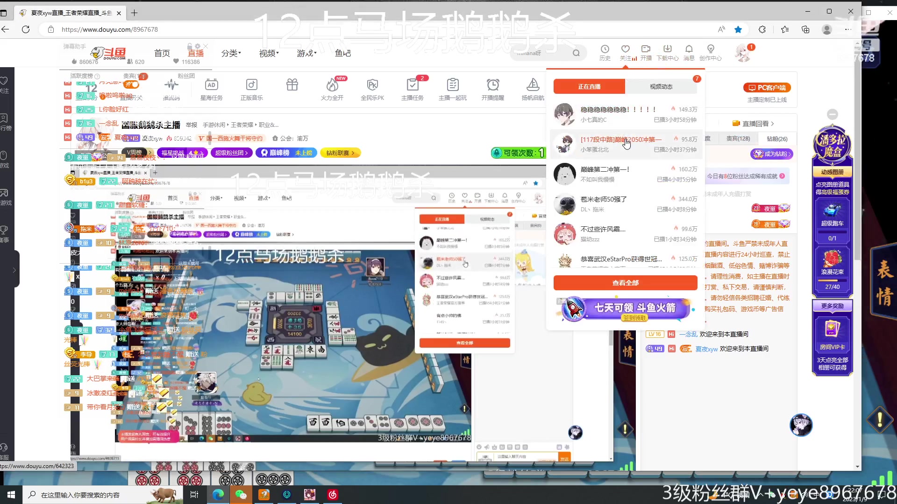Expand the 游戏 dropdown menu

[306, 53]
